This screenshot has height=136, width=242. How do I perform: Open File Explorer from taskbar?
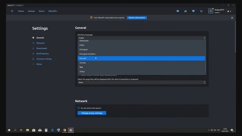[28, 130]
